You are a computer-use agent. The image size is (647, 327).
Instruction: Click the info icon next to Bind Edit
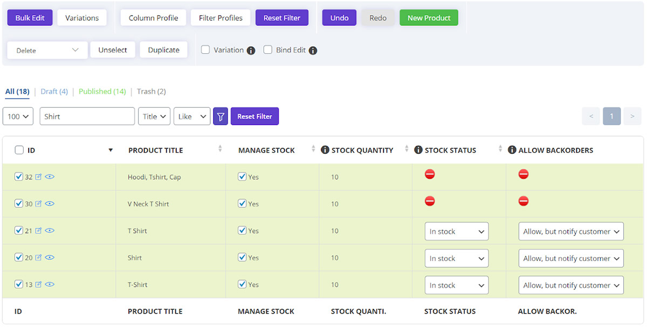313,49
